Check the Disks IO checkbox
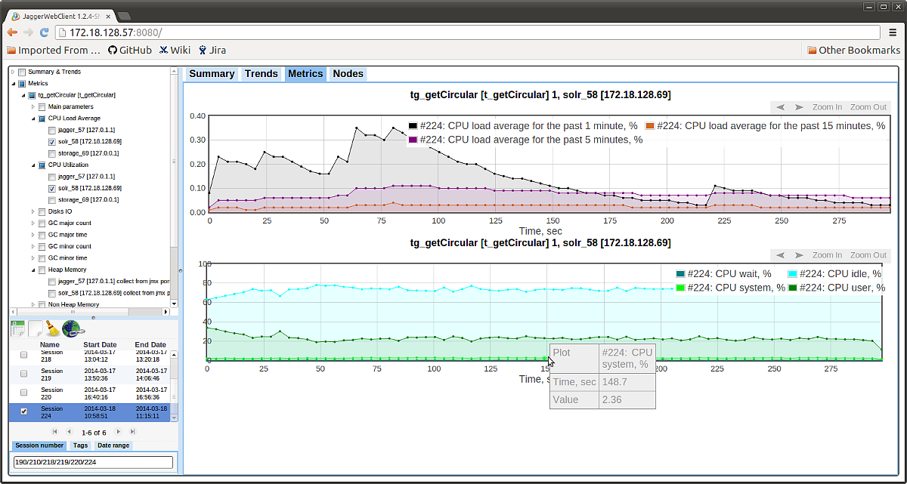The image size is (907, 484). 42,211
